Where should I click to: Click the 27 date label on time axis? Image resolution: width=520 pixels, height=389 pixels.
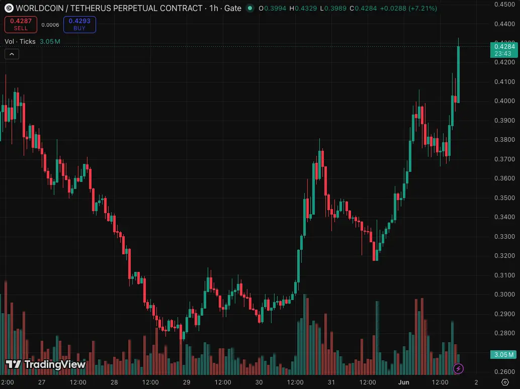[41, 382]
